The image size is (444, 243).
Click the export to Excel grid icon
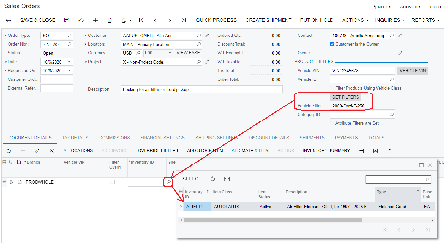click(x=375, y=150)
